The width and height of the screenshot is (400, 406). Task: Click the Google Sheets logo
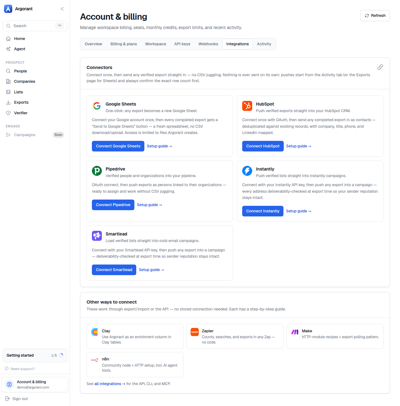click(x=97, y=106)
